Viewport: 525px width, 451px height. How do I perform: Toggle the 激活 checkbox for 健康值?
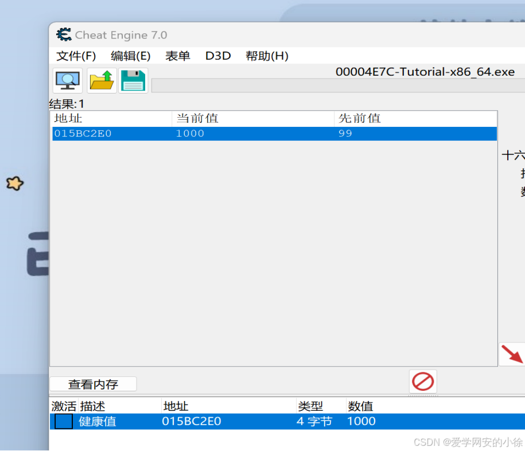tap(64, 421)
